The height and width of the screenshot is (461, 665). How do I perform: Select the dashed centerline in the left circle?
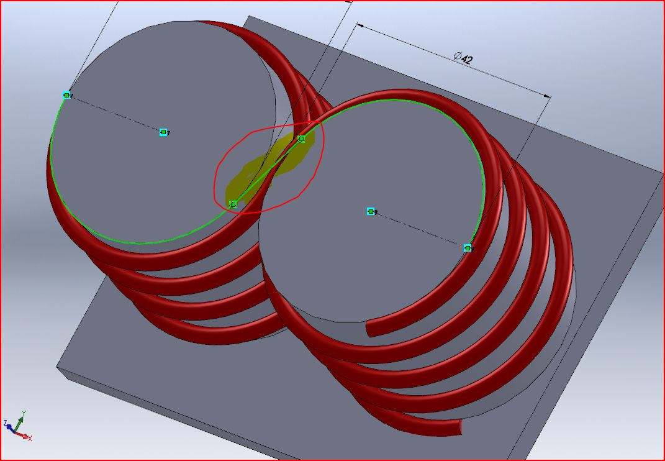115,114
